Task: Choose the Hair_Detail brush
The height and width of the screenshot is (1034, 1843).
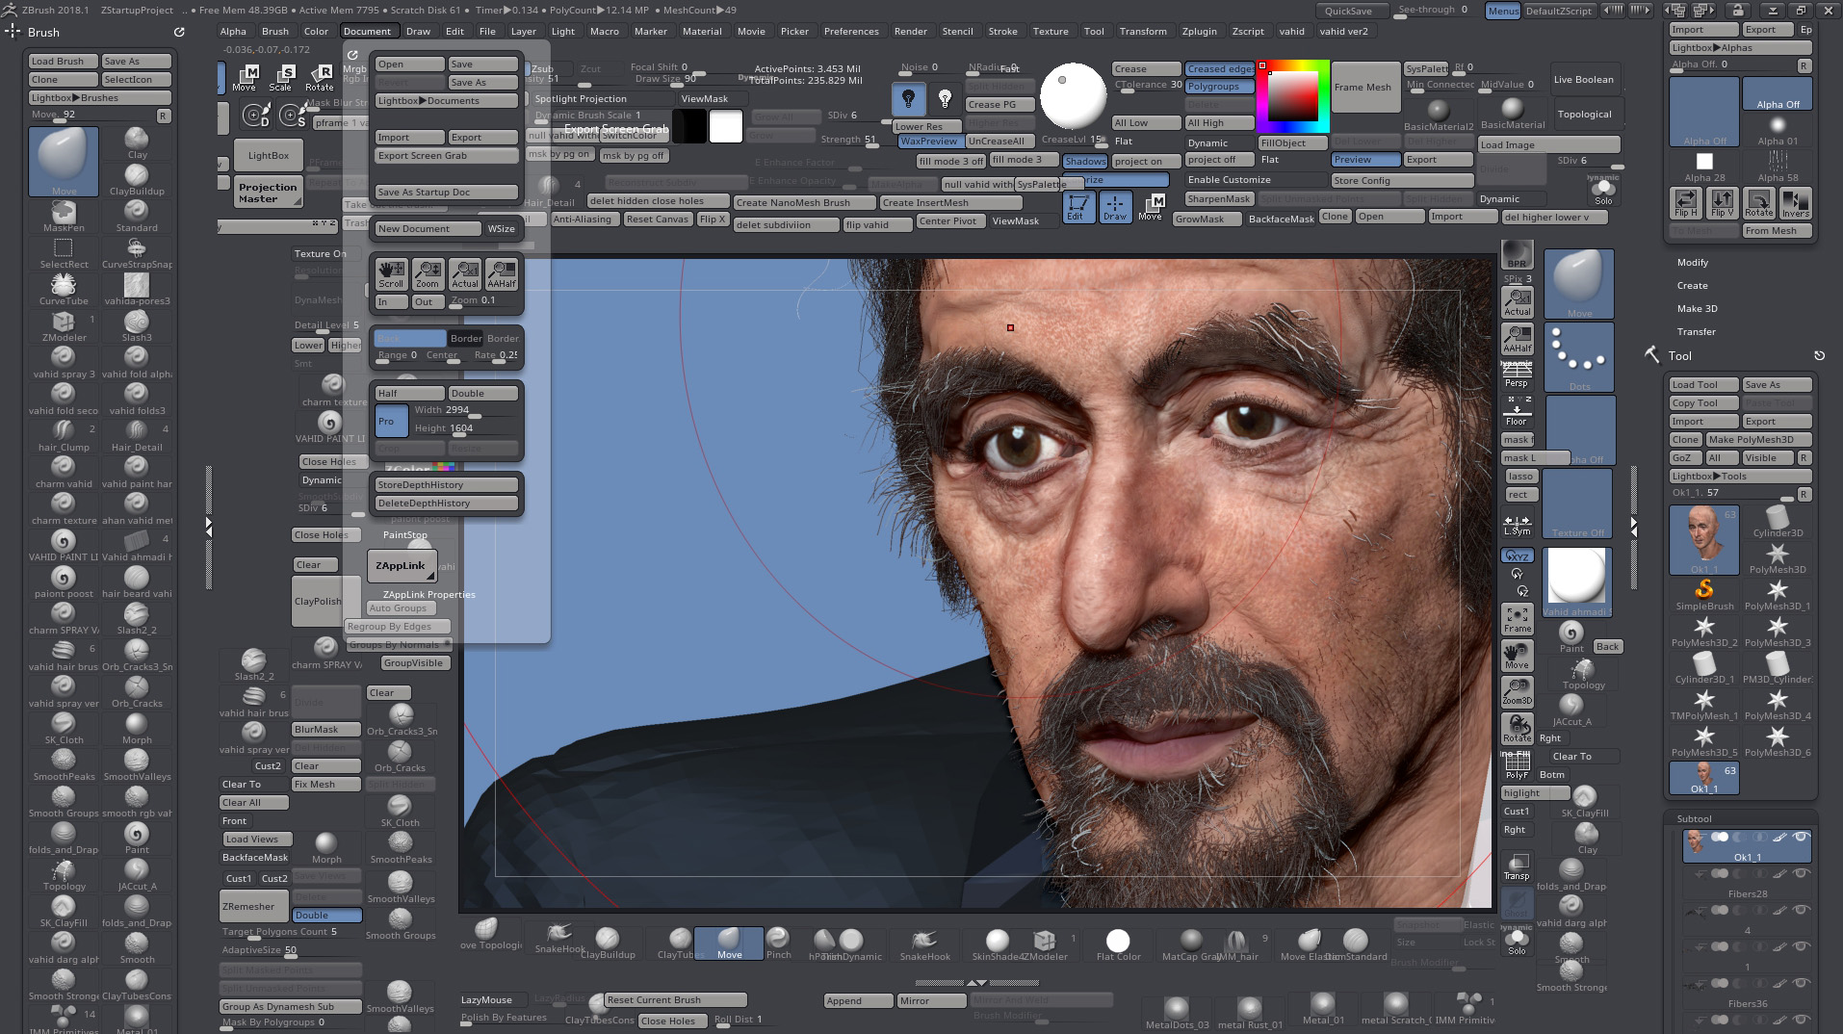Action: 137,435
